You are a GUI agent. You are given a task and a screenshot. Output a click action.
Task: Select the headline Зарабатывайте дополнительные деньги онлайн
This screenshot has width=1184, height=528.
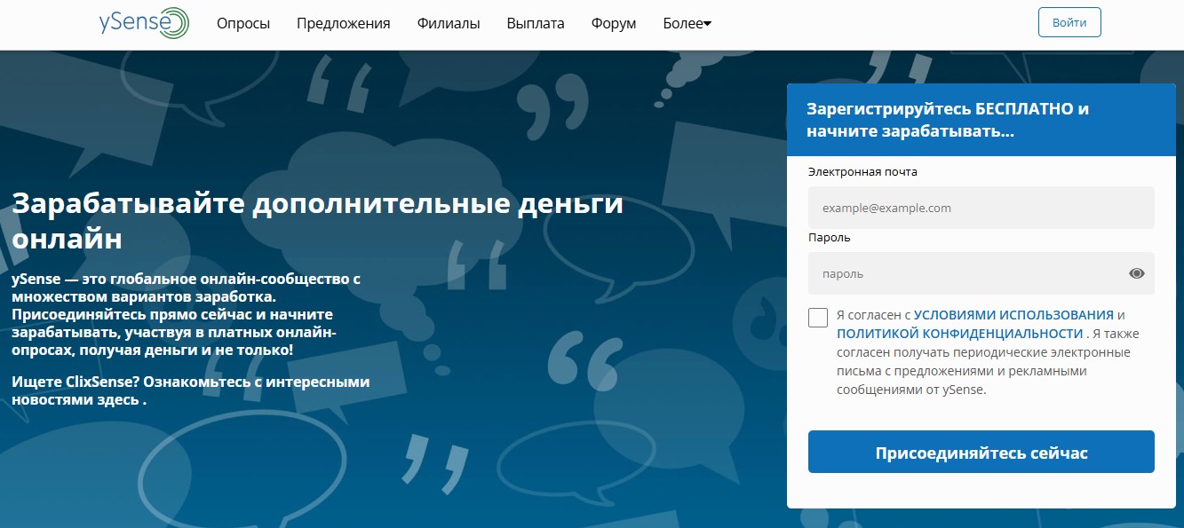pyautogui.click(x=318, y=222)
